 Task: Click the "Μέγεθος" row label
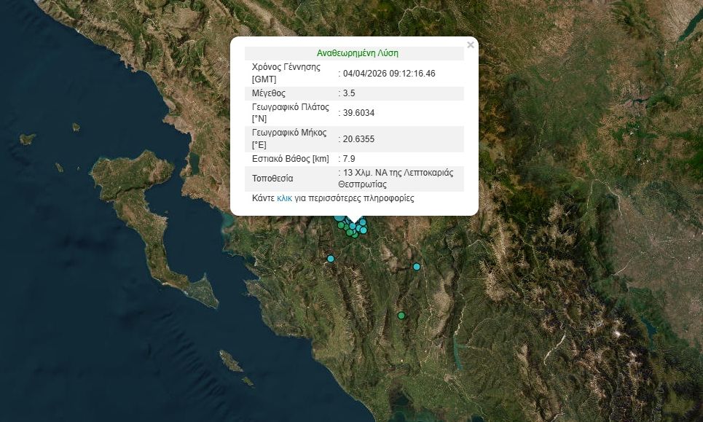tap(268, 93)
